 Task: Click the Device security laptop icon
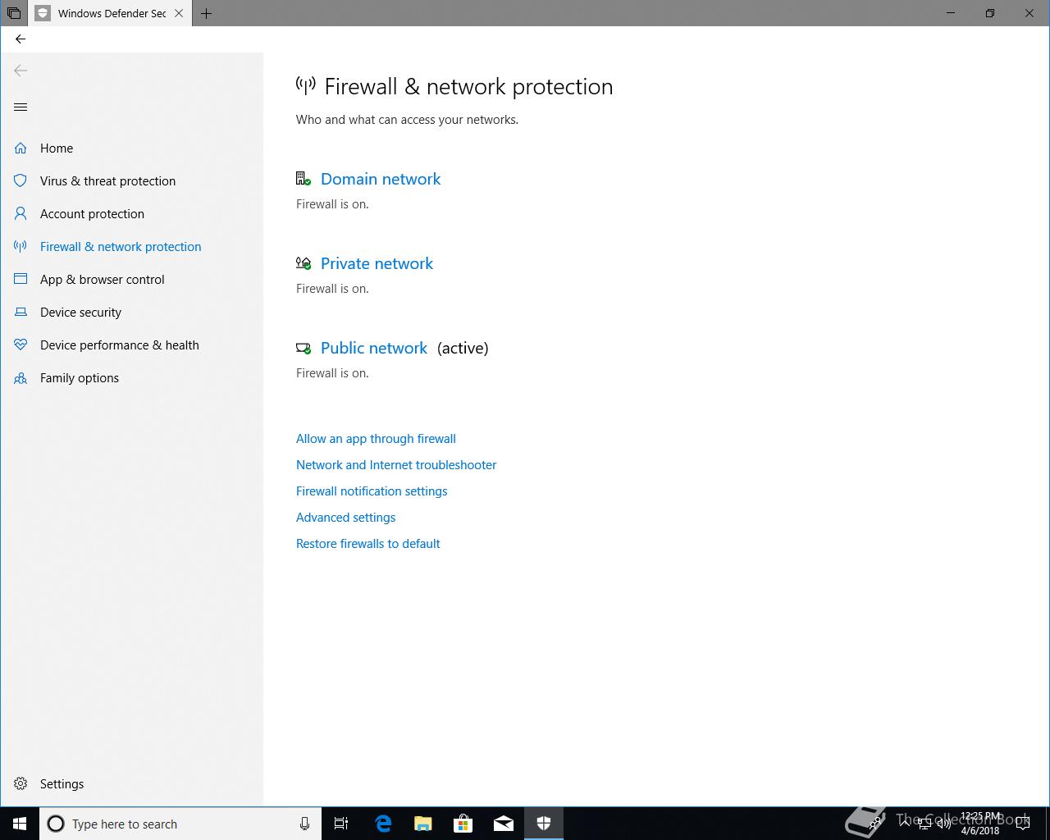pos(21,313)
